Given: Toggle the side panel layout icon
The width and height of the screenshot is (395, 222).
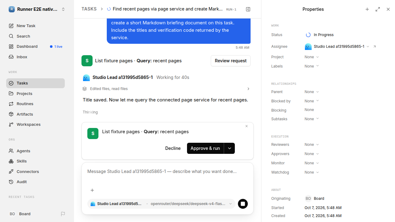Looking at the screenshot, I should click(248, 9).
